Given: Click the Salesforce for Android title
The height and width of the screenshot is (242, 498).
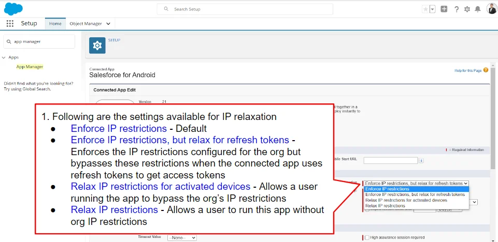Looking at the screenshot, I should [122, 75].
